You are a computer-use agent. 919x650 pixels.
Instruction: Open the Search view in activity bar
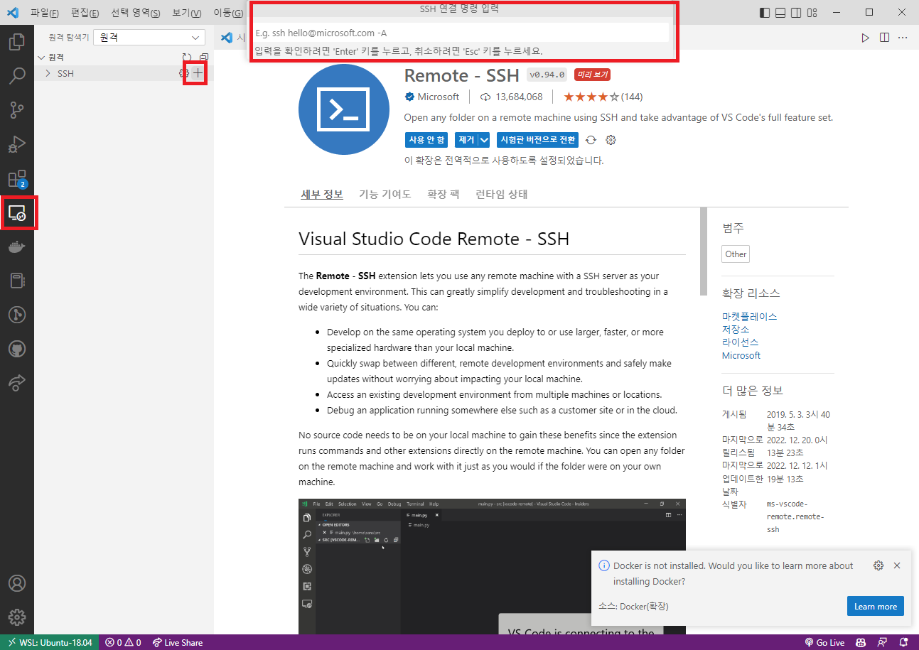pyautogui.click(x=16, y=75)
